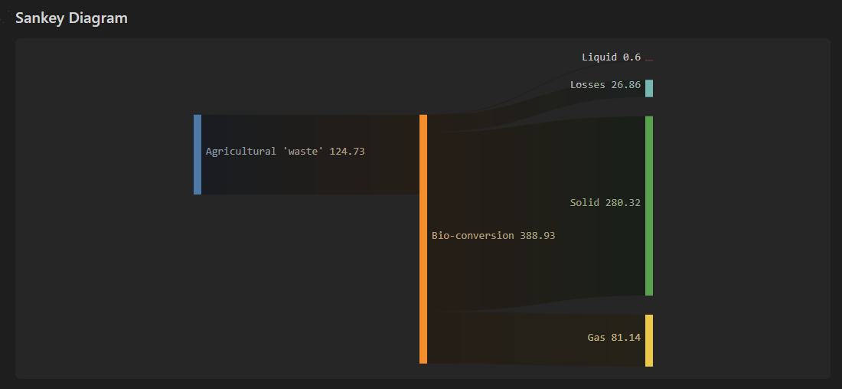Select the "Solid 280.32" label
Image resolution: width=842 pixels, height=389 pixels.
tap(605, 203)
